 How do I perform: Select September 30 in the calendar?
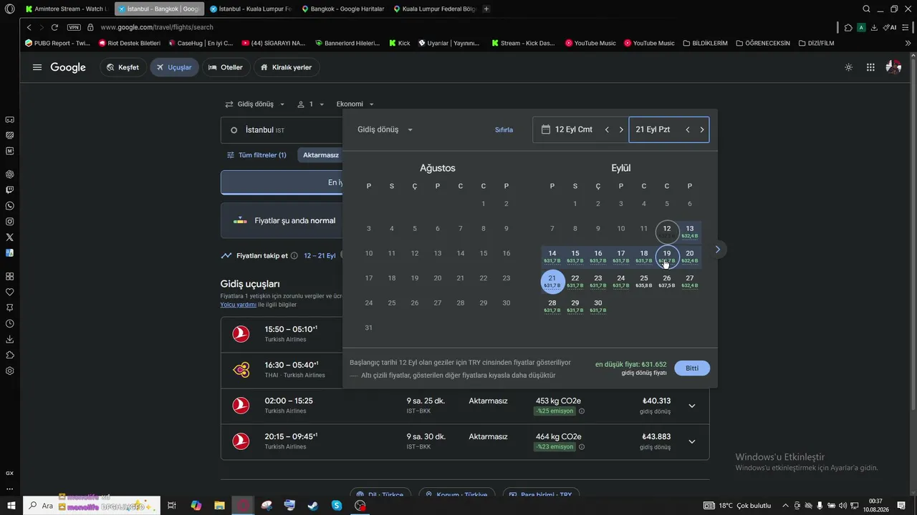(x=598, y=306)
